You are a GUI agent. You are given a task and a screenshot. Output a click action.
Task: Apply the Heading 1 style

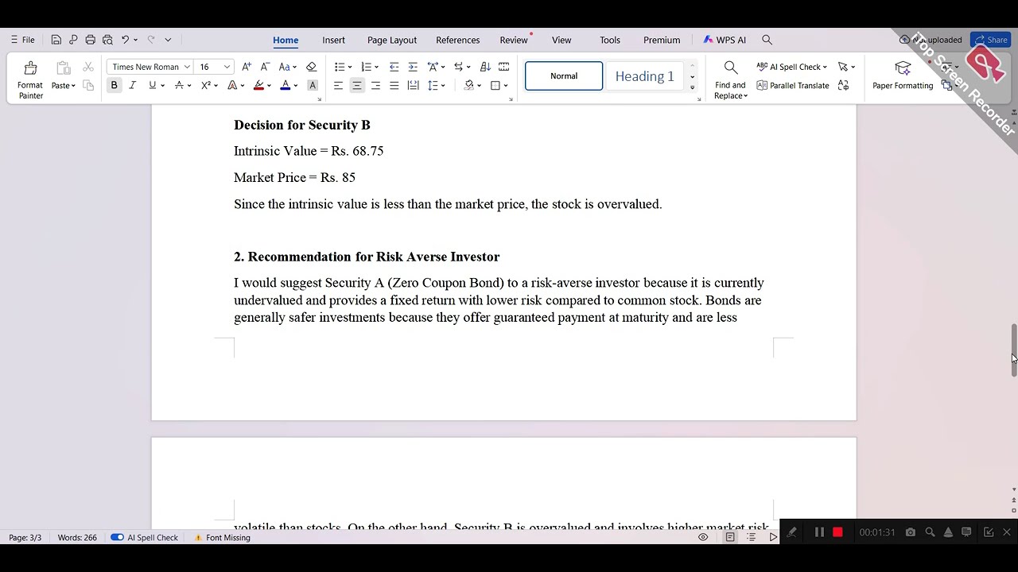point(644,76)
